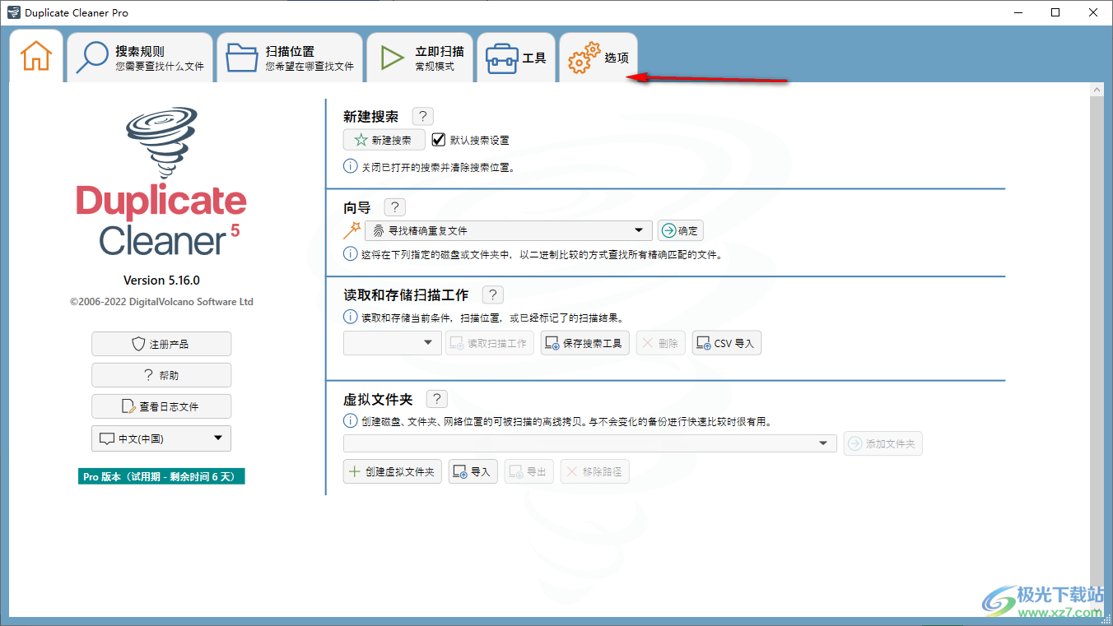Click the 确定 confirm button
The width and height of the screenshot is (1113, 626).
point(680,231)
